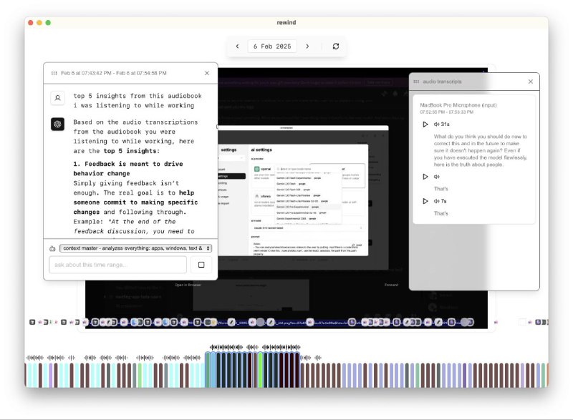Go to the previous day using the left chevron
573x420 pixels.
237,46
